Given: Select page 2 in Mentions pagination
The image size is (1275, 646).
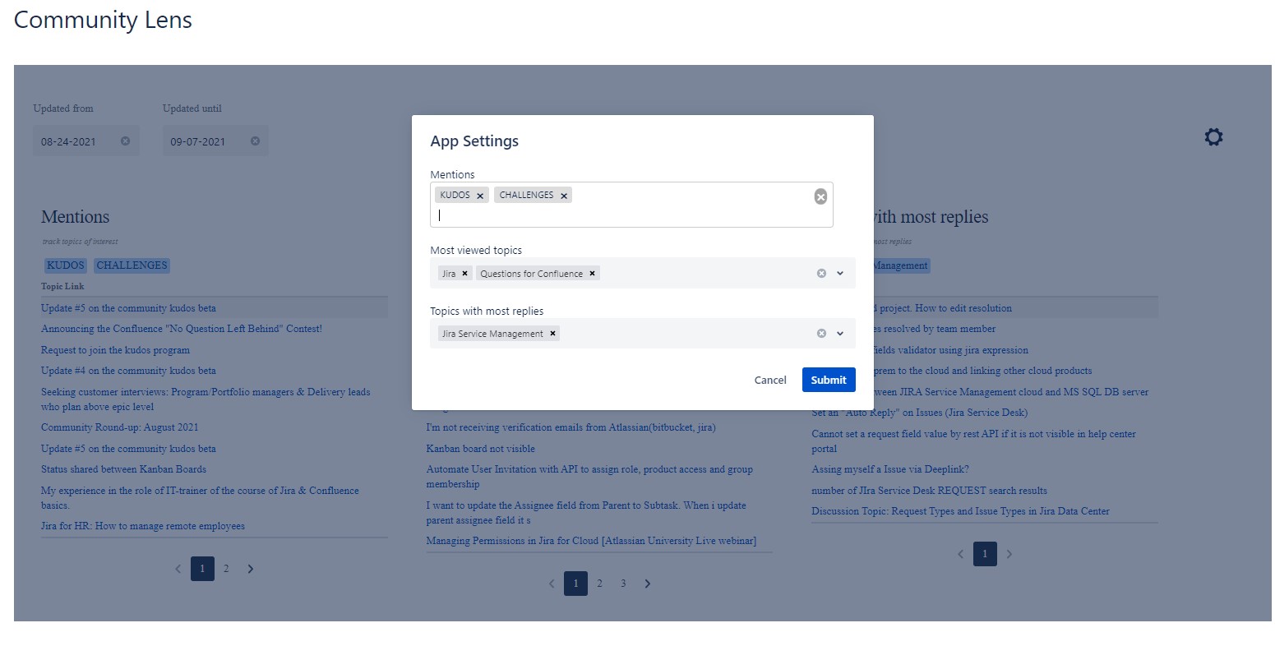Looking at the screenshot, I should (x=226, y=569).
